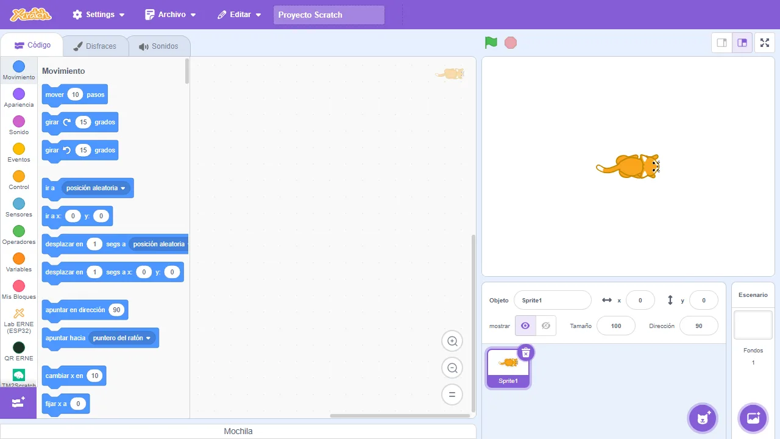Expand 'posición aleatoria' dropdown in 'ir a' block
780x439 pixels.
(x=96, y=188)
